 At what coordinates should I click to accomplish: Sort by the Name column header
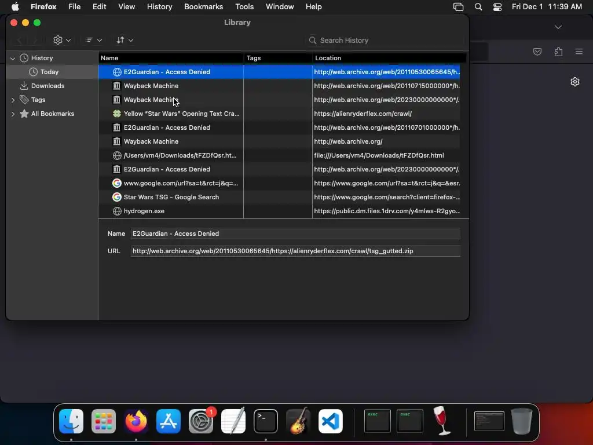[171, 58]
